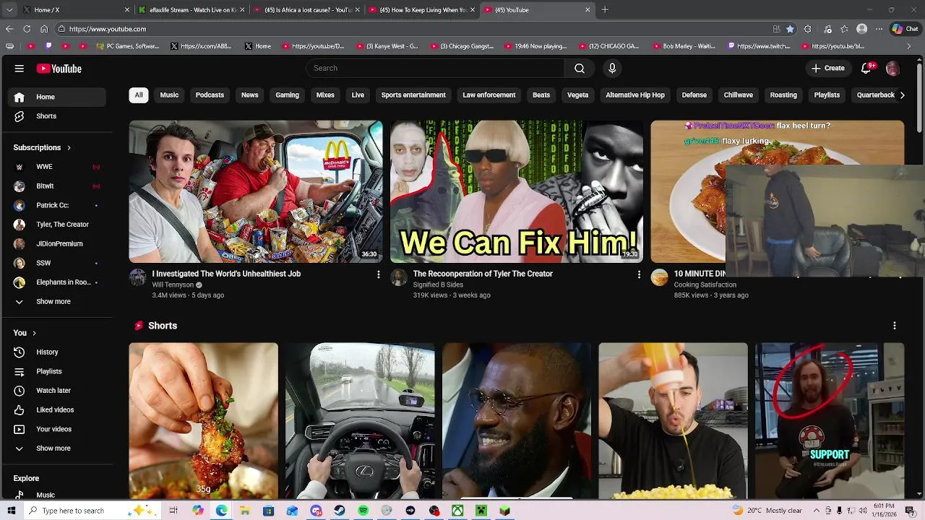Open Liked videos in sidebar
The image size is (925, 520).
(x=53, y=409)
